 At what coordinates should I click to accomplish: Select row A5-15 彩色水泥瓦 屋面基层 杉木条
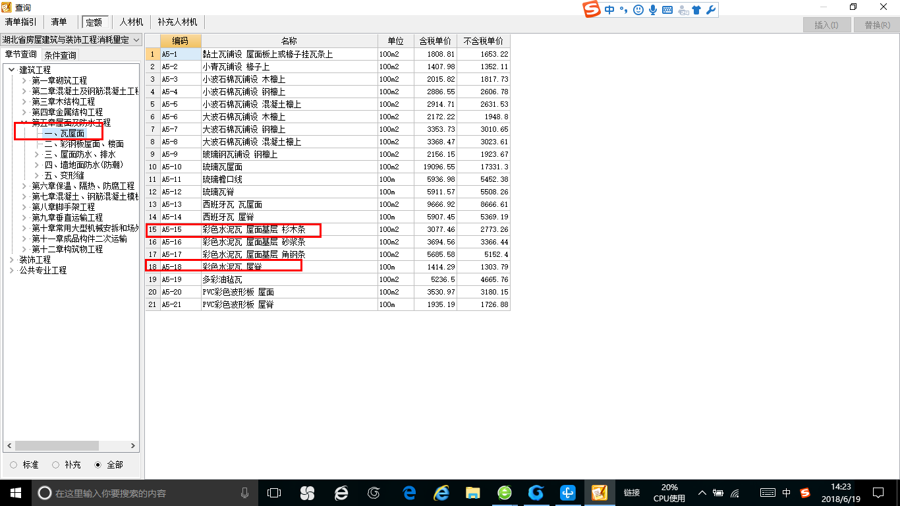coord(327,230)
